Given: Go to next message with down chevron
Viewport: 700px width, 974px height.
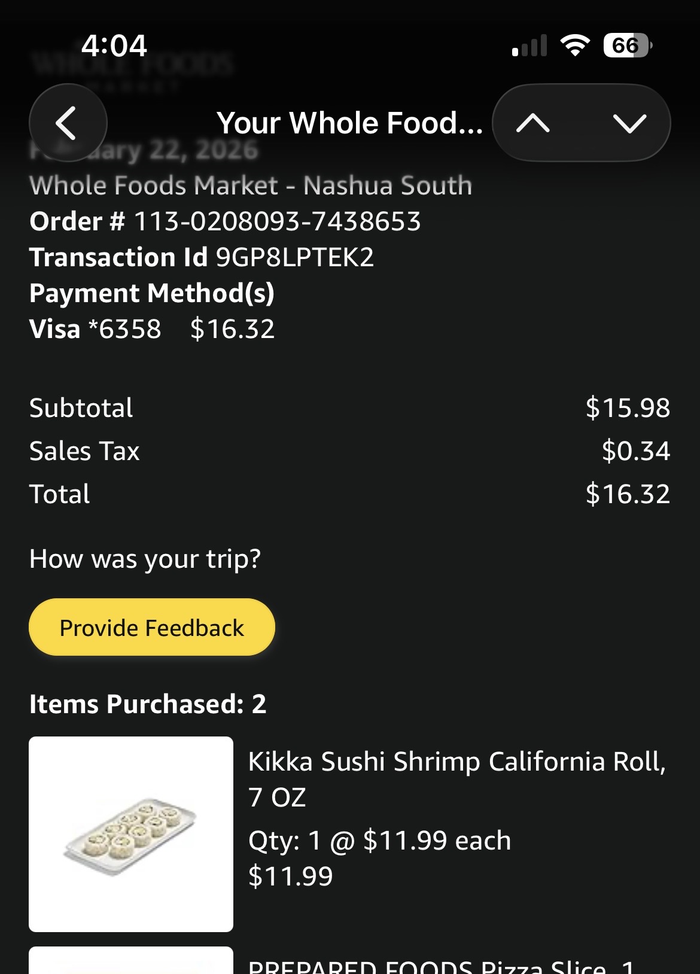Looking at the screenshot, I should coord(629,123).
